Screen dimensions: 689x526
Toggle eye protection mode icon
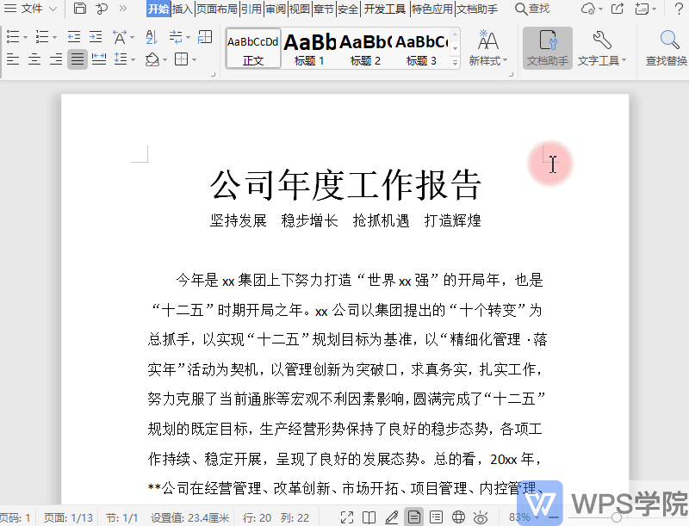point(481,517)
